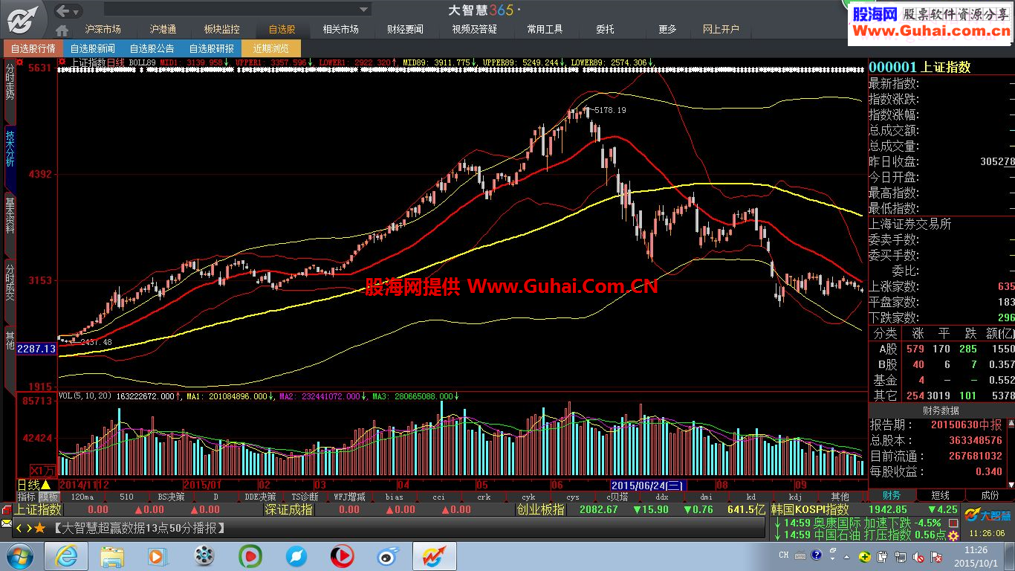Click the 近期浏览 button

271,48
